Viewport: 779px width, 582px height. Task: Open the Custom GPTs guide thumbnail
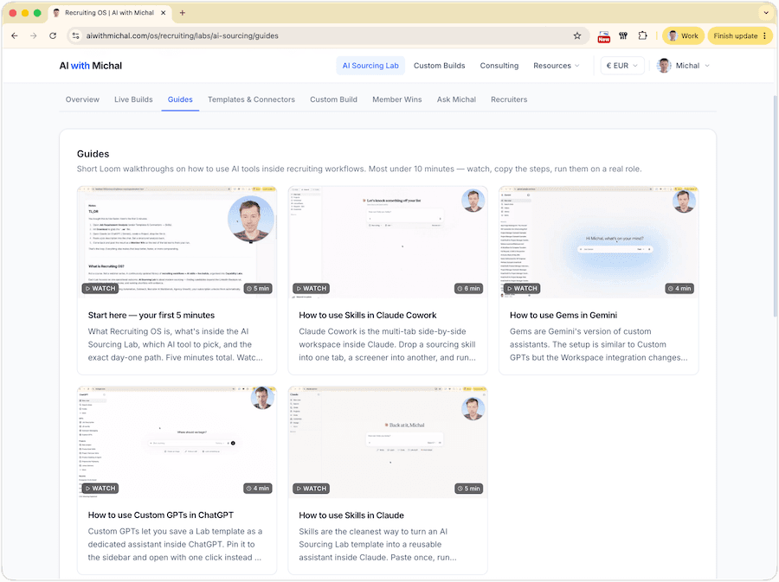coord(177,442)
